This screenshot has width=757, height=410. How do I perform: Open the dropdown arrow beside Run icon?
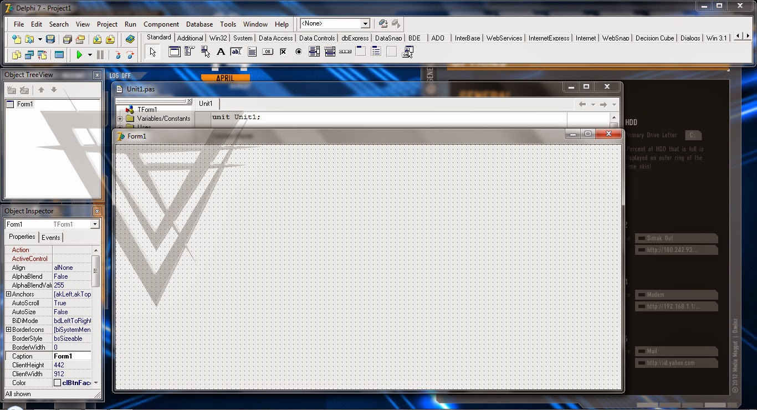(90, 55)
